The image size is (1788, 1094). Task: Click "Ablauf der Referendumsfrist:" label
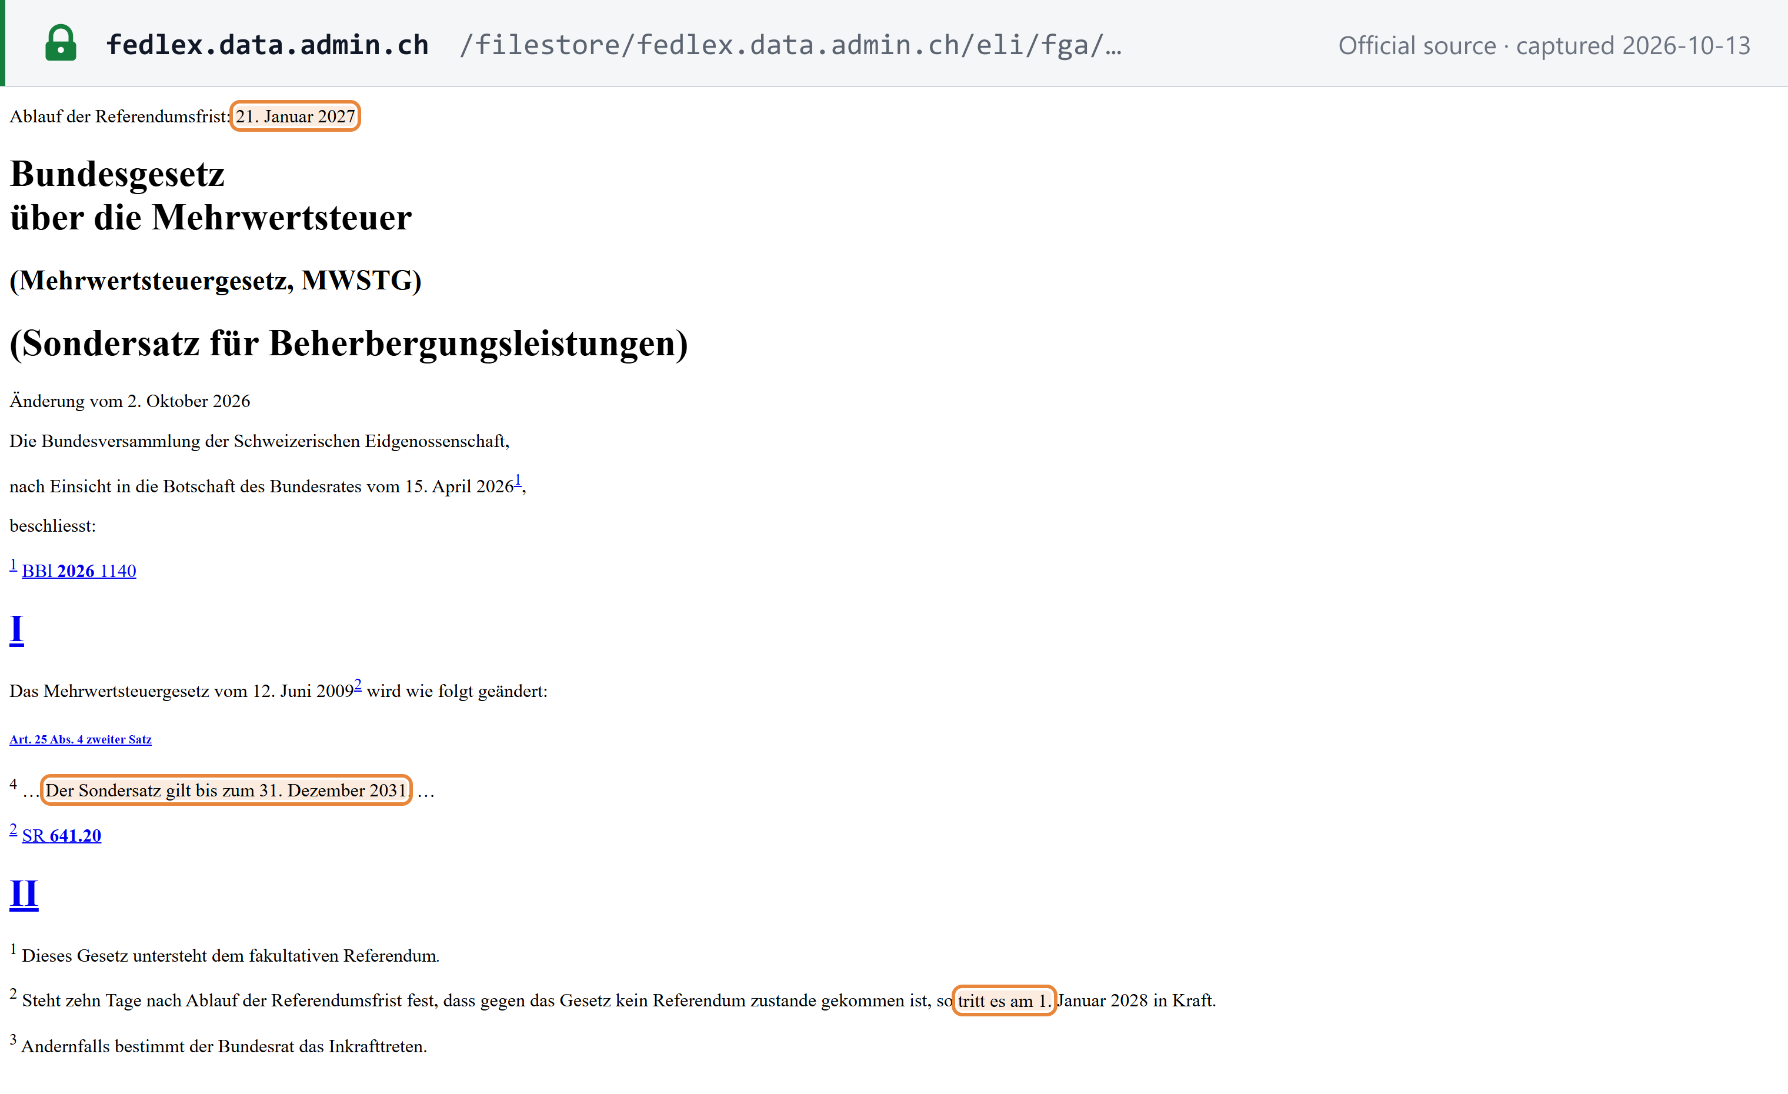[x=120, y=116]
